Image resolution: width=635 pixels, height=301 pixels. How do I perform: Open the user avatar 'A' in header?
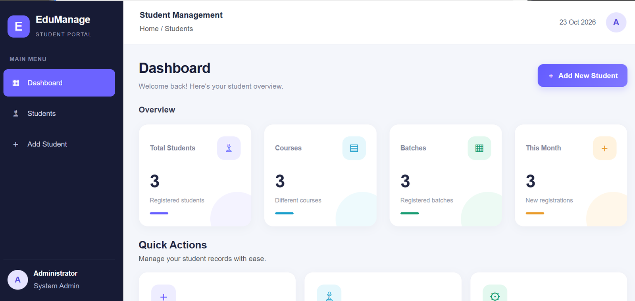click(x=616, y=22)
